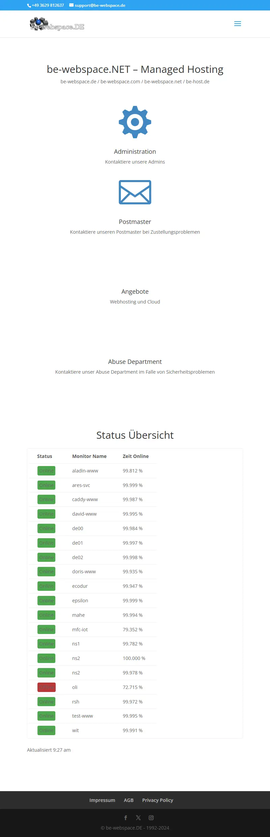The image size is (270, 837).
Task: Select the de00 monitor name
Action: (x=78, y=528)
